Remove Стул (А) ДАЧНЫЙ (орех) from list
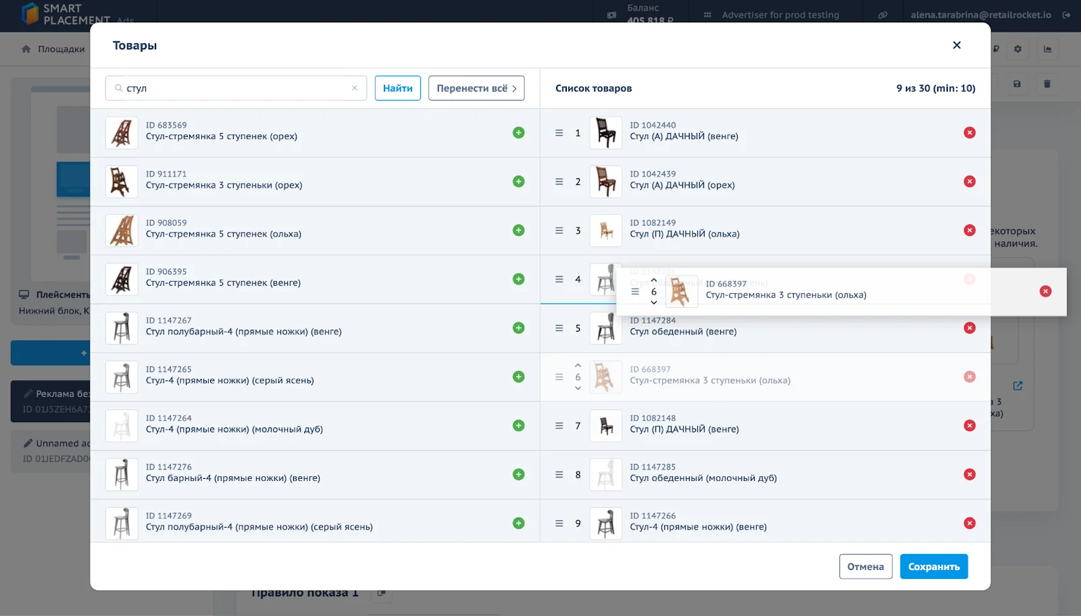The image size is (1081, 616). tap(969, 182)
